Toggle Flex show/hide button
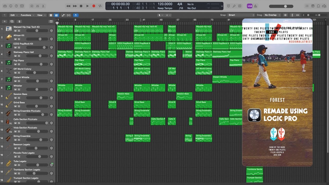The image size is (329, 185). pyautogui.click(x=69, y=15)
